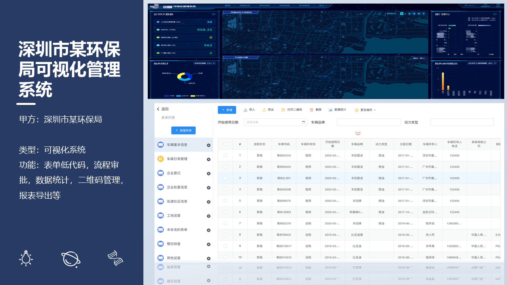Open settings gear for 街道社区信息

click(x=209, y=202)
